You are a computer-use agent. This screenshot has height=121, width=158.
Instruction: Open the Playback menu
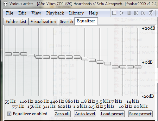(x=55, y=13)
